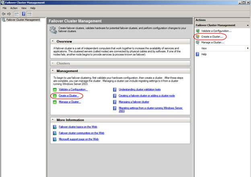Click Validate a Configuration in Actions pane

(216, 31)
